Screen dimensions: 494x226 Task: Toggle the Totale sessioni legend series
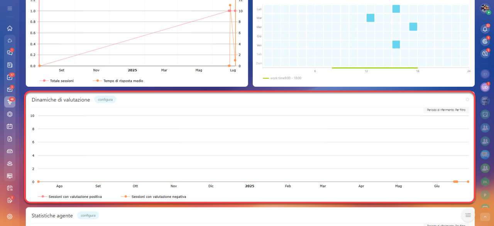(x=56, y=81)
